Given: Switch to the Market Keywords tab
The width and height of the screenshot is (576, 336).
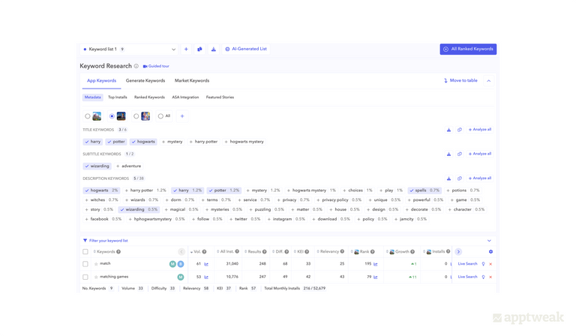Looking at the screenshot, I should tap(192, 81).
